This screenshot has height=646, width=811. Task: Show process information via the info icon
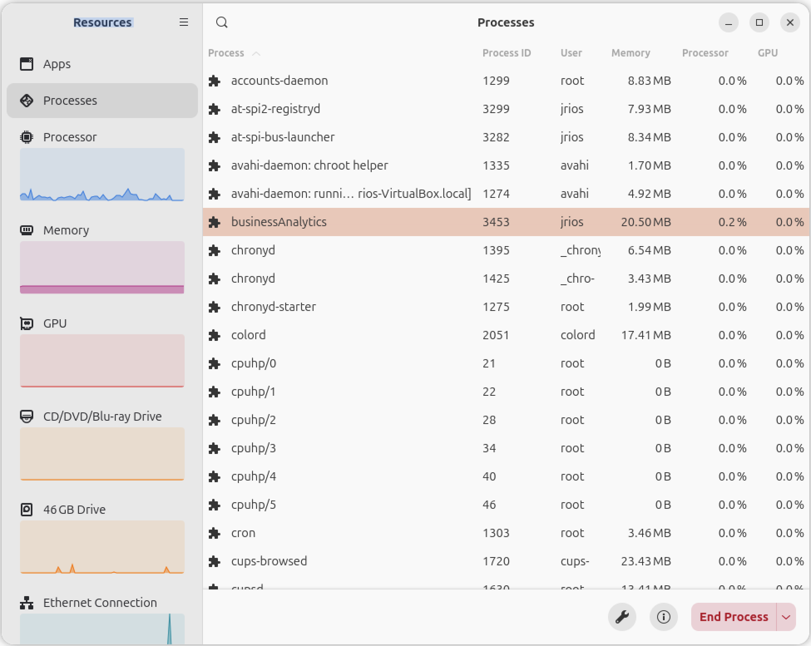coord(664,617)
